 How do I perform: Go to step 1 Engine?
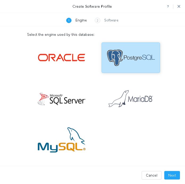(77, 20)
